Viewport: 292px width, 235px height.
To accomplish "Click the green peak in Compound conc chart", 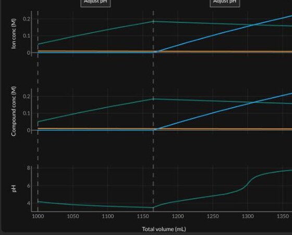I will pos(153,99).
